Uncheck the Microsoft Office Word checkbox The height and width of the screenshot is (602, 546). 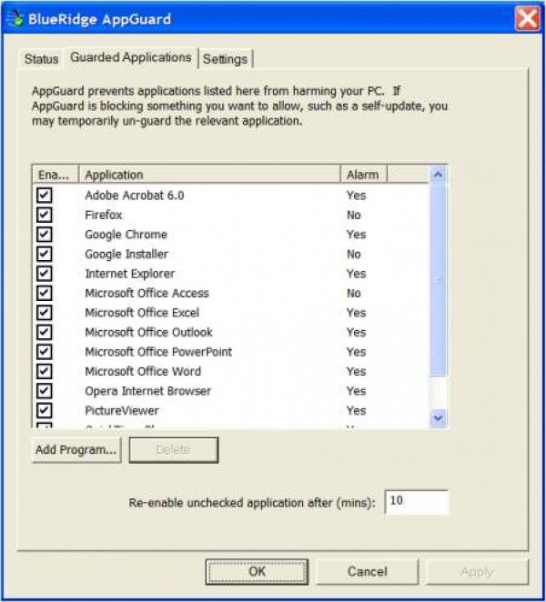pos(45,371)
